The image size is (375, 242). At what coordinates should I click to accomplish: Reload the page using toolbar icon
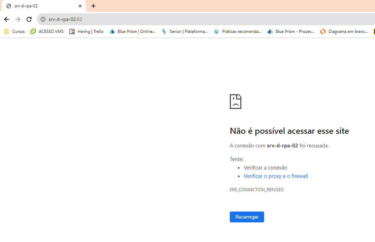tap(29, 20)
